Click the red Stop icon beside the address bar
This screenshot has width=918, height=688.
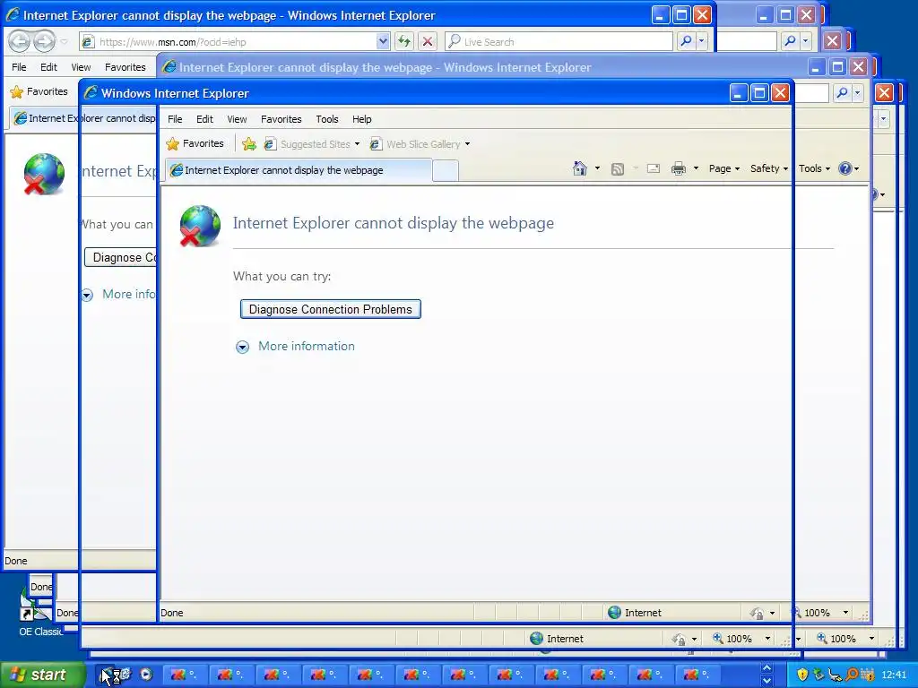(x=428, y=41)
